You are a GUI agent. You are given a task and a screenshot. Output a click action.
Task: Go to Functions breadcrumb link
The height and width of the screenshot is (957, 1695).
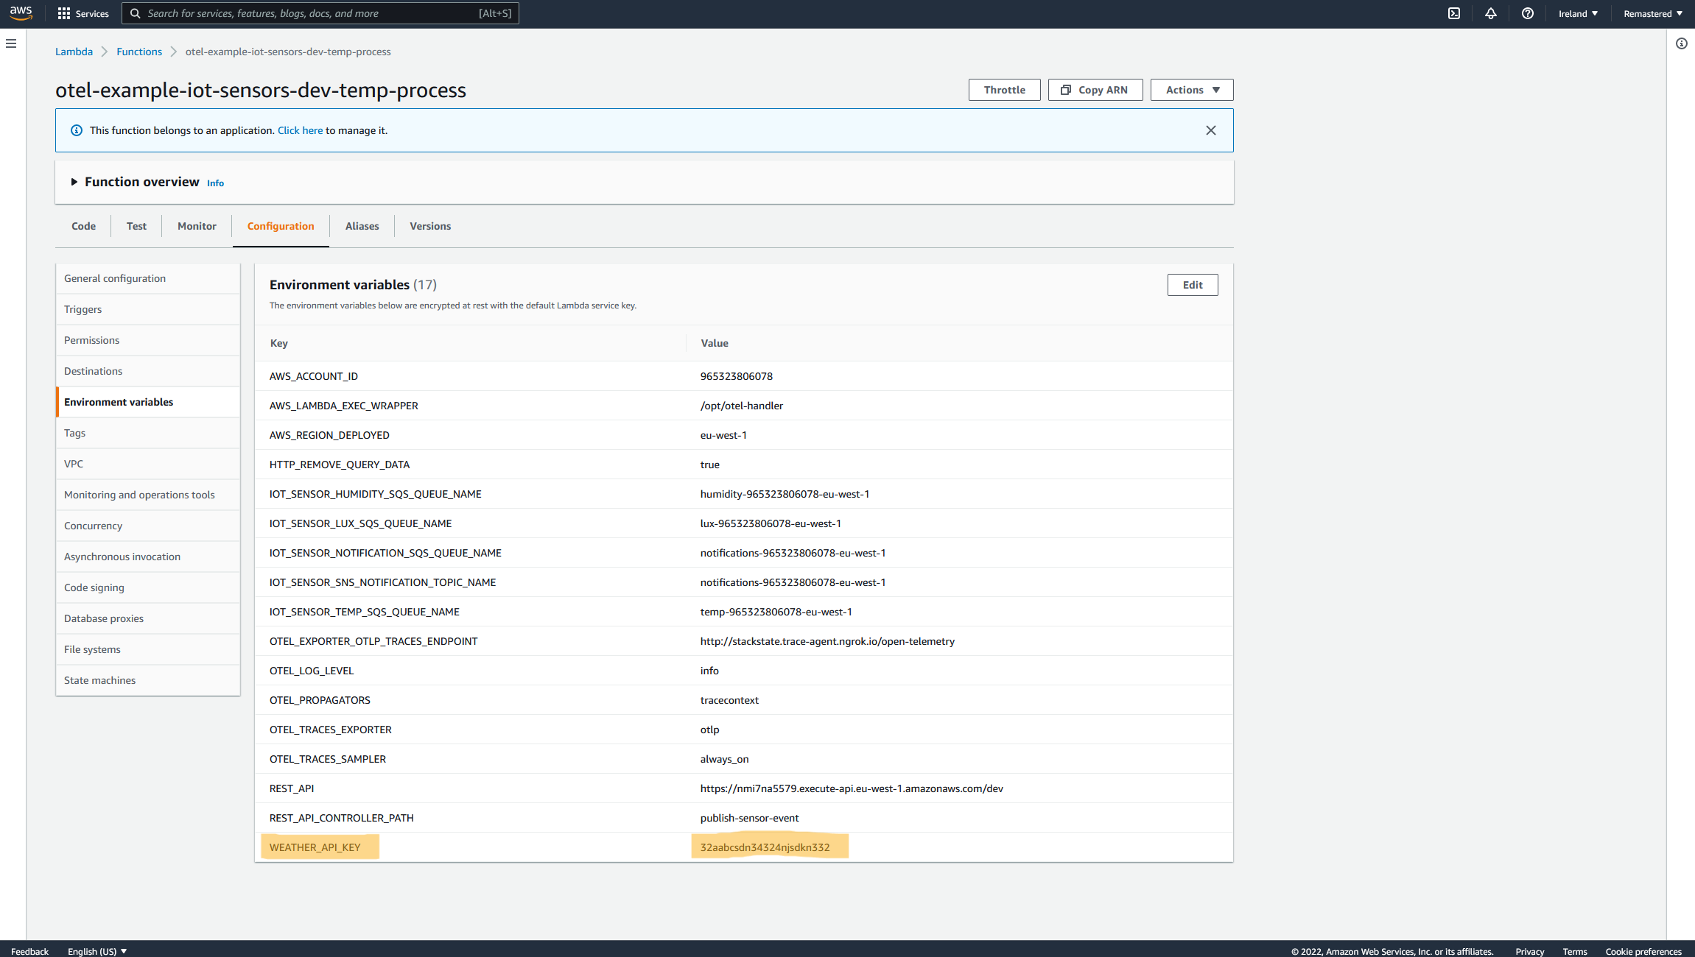(139, 52)
